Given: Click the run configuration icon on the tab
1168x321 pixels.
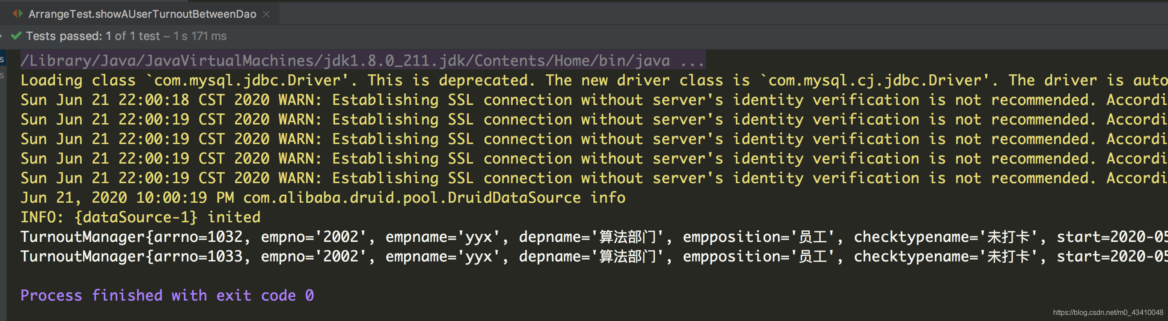Looking at the screenshot, I should [18, 14].
